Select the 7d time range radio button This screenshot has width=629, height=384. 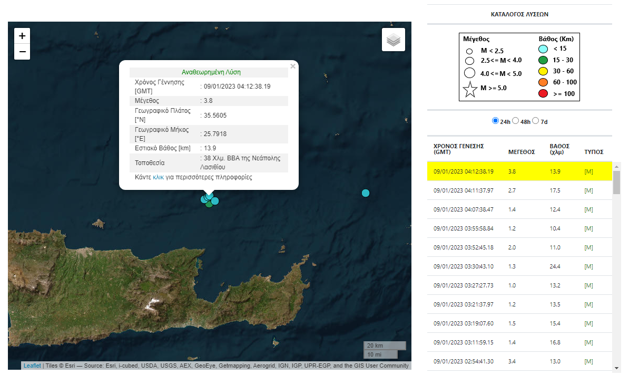coord(536,120)
